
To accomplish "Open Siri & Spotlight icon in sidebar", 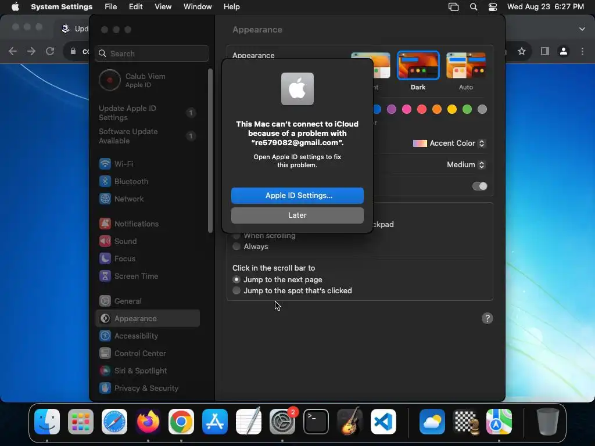I will (105, 371).
